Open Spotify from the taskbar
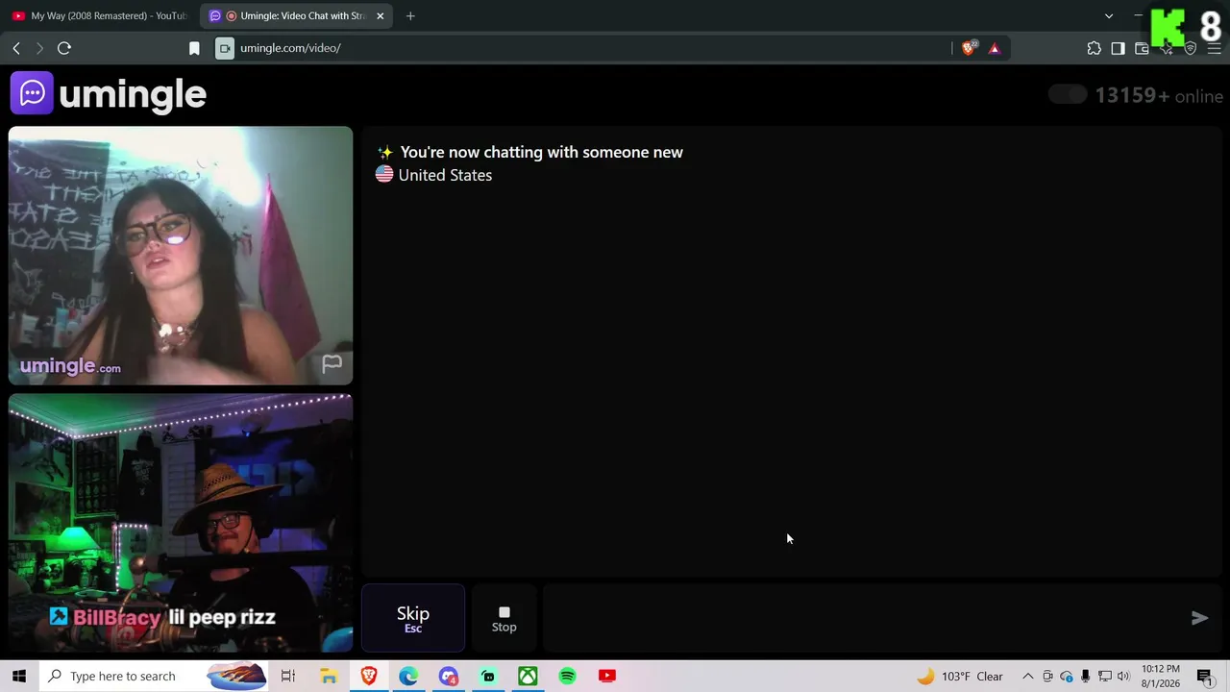1230x692 pixels. [x=567, y=676]
